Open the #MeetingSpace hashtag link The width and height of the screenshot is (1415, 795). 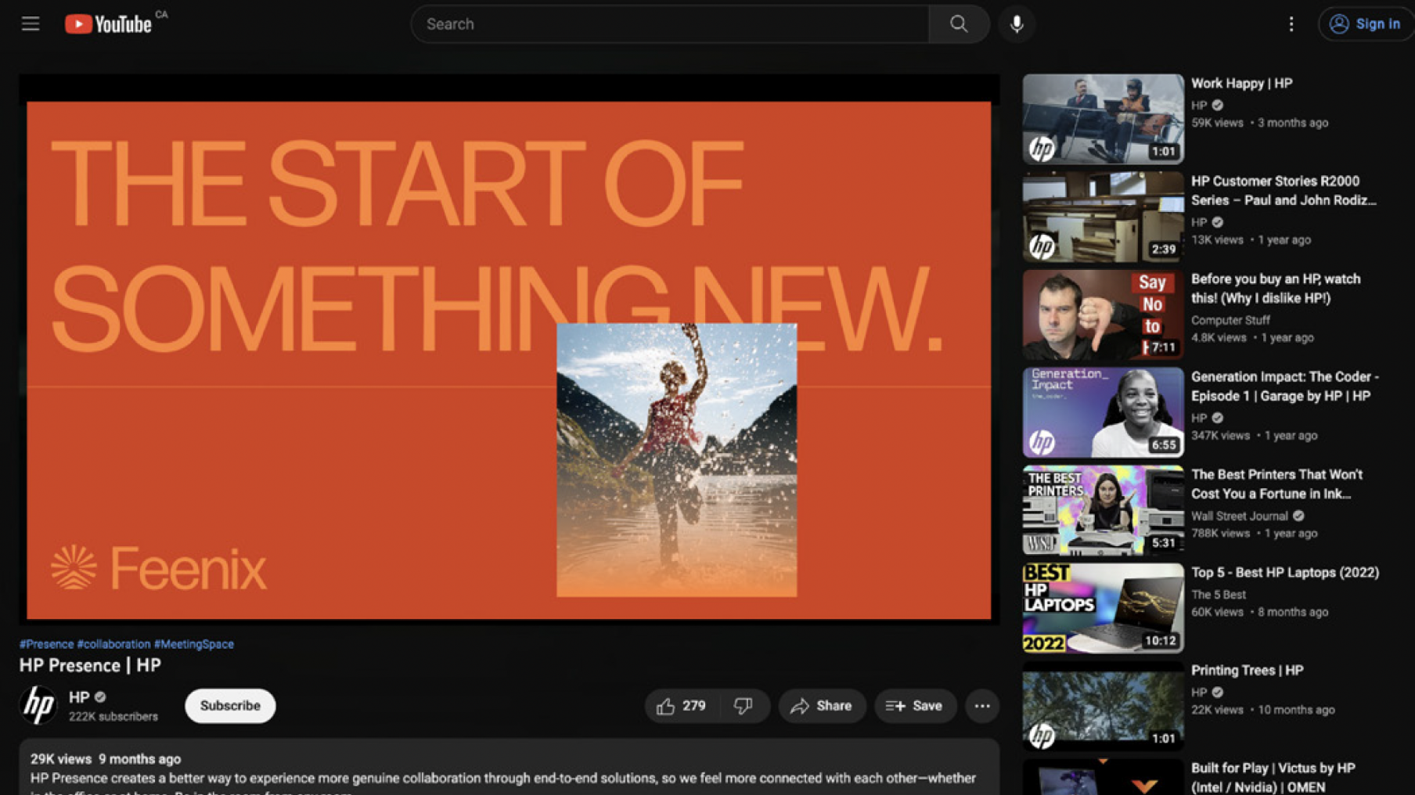(x=193, y=644)
